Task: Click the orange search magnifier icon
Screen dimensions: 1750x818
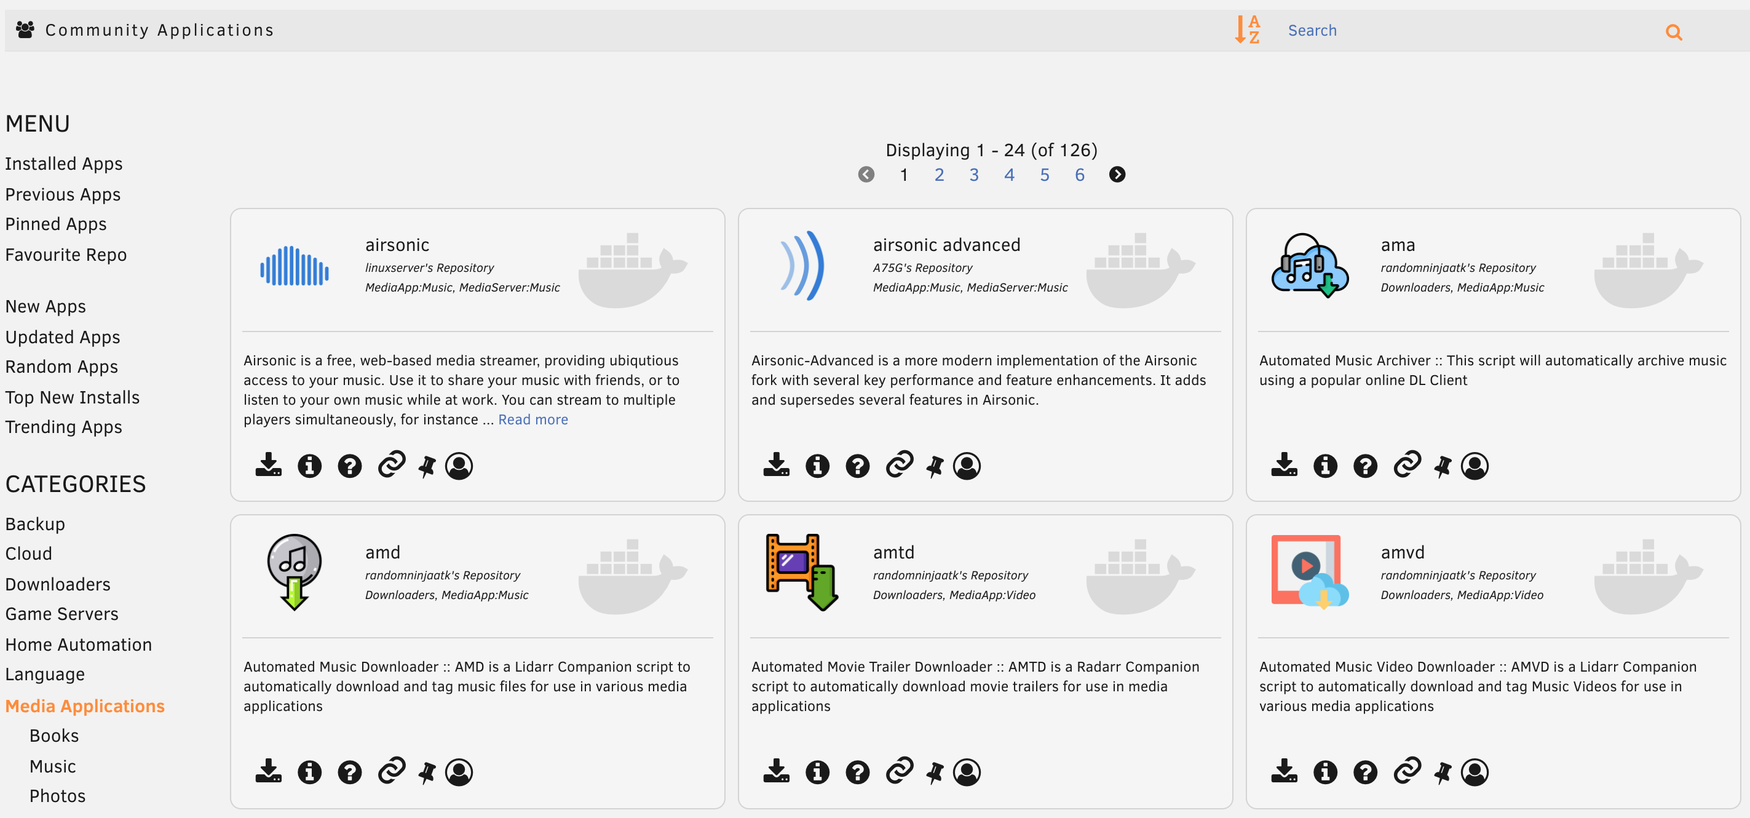Action: pyautogui.click(x=1673, y=32)
